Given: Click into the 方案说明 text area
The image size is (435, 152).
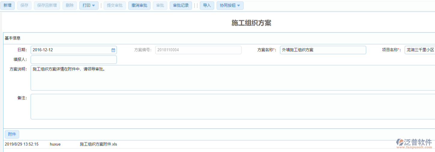Looking at the screenshot, I should pyautogui.click(x=231, y=78).
